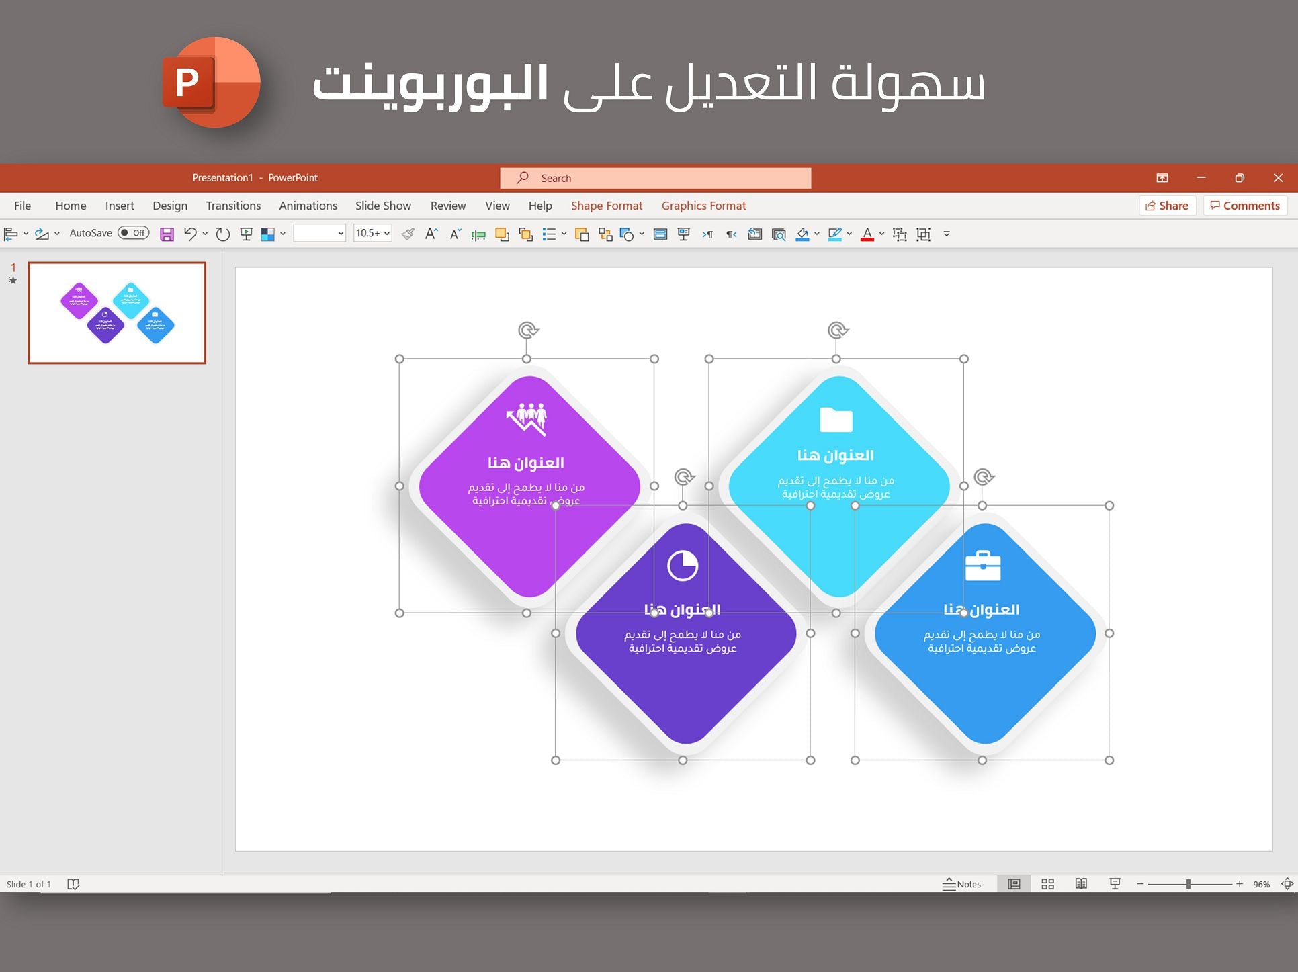Click the Align objects icon
Screen dimensions: 1298x972
11,234
